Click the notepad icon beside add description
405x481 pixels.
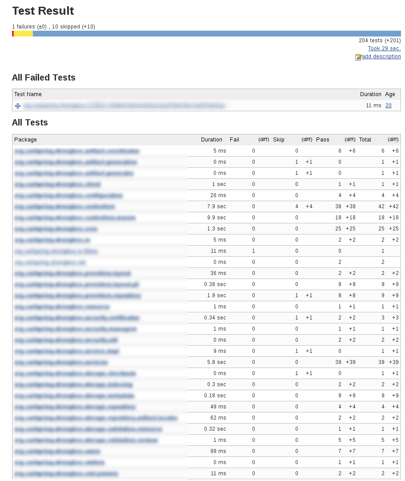[358, 57]
